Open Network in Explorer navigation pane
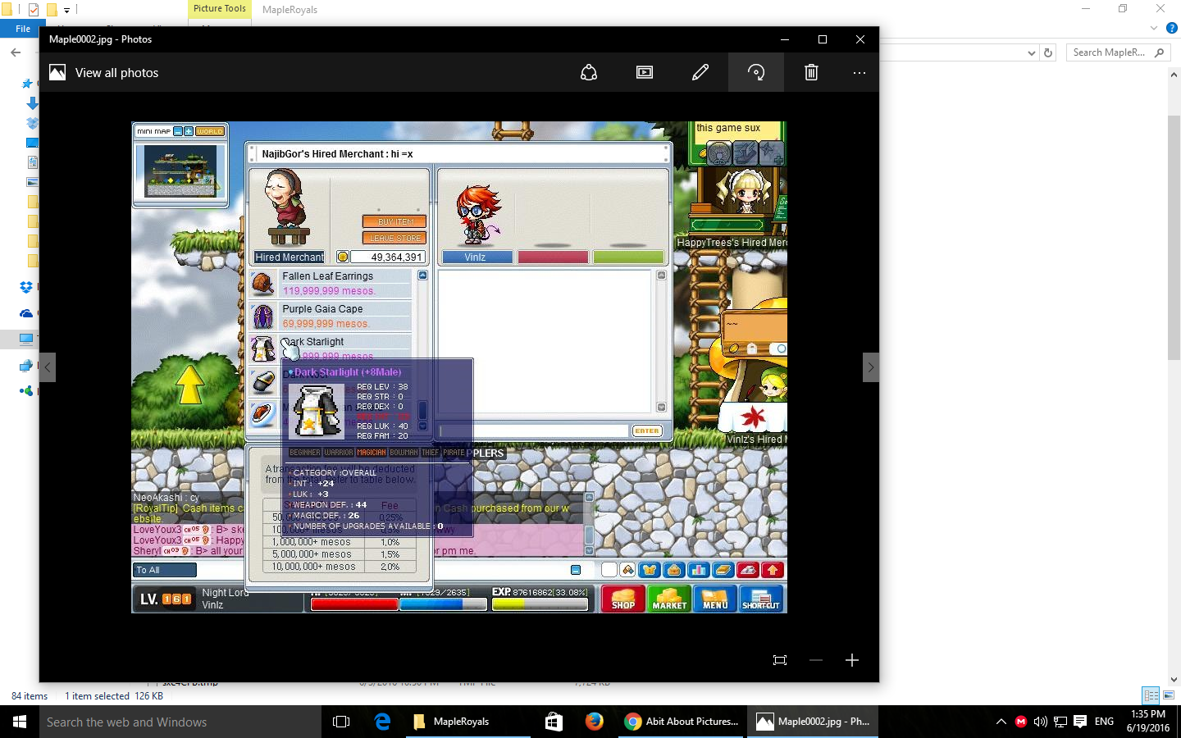The image size is (1181, 738). coord(26,366)
